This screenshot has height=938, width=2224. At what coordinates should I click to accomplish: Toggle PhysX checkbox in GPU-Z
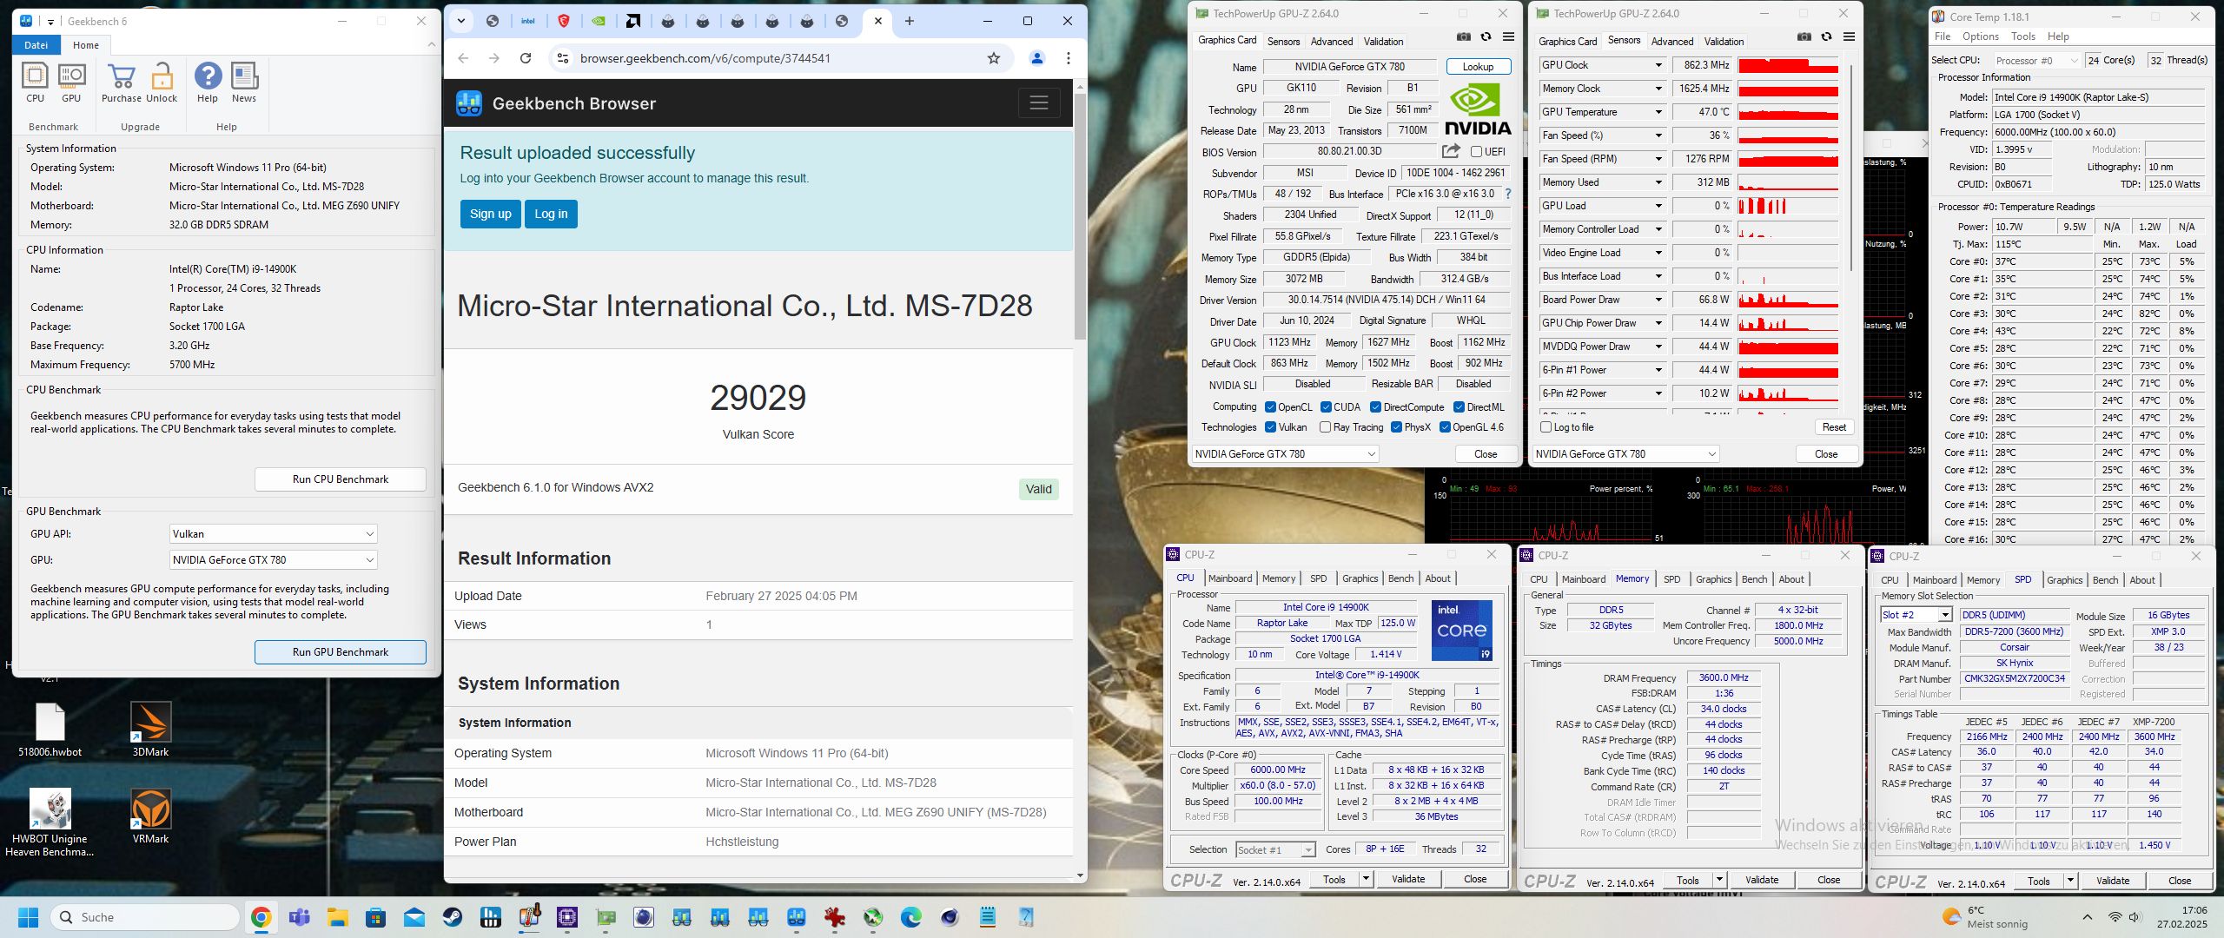tap(1396, 427)
